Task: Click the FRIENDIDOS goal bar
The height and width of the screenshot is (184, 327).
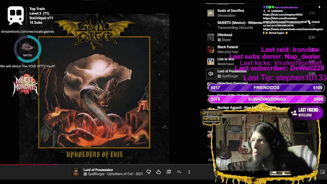Action: (x=267, y=88)
